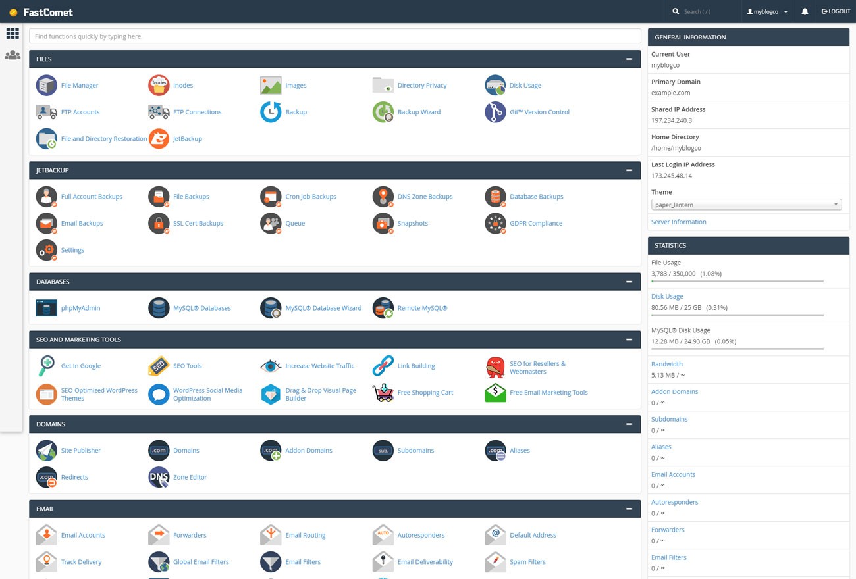Click the FTP Accounts truck icon
This screenshot has width=856, height=579.
point(46,112)
